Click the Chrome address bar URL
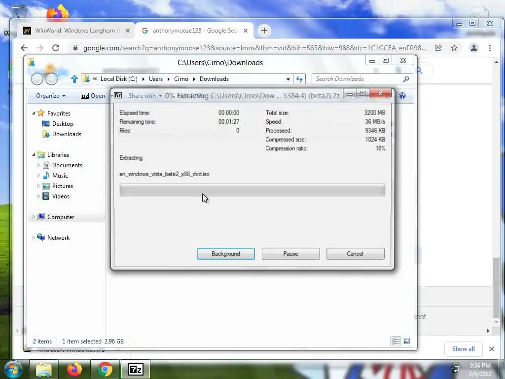This screenshot has width=505, height=379. pyautogui.click(x=254, y=48)
